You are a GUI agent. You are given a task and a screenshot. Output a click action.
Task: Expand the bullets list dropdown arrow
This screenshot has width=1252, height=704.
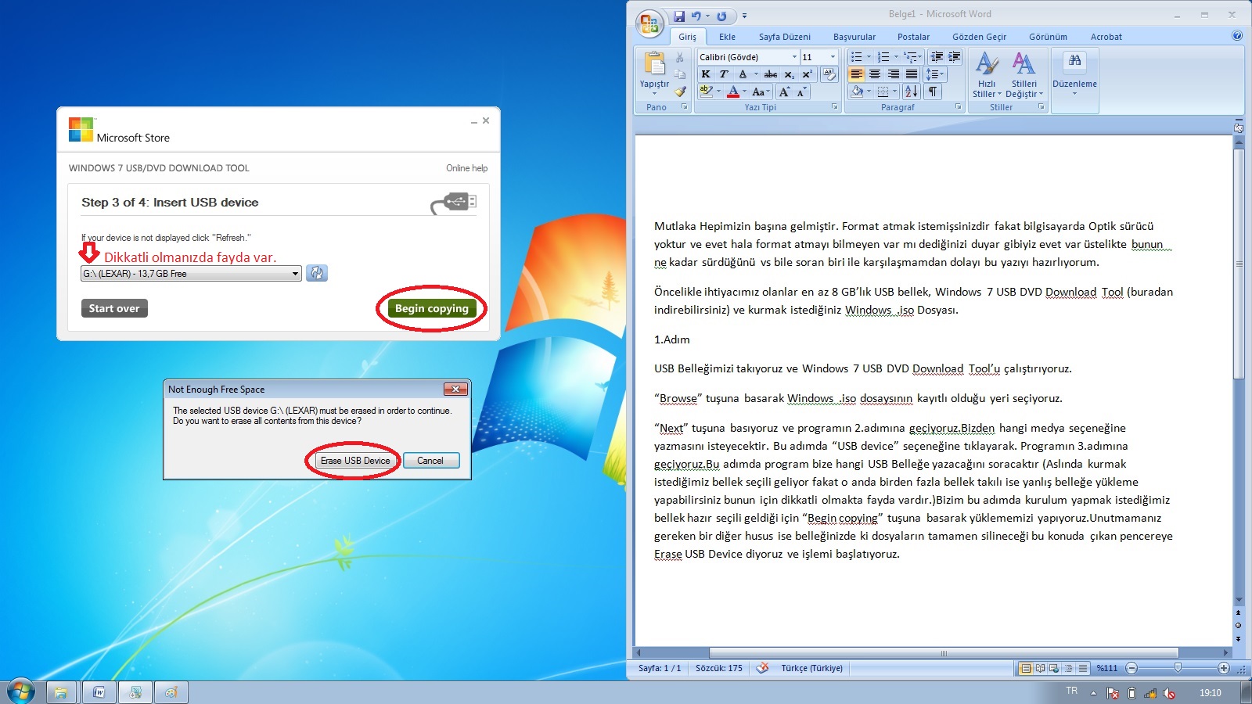[869, 57]
